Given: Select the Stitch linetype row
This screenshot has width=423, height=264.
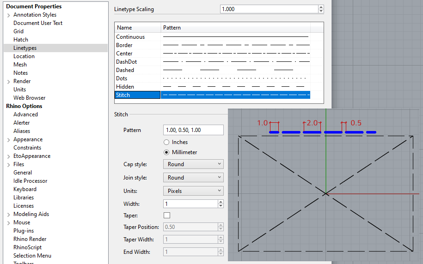Looking at the screenshot, I should (x=212, y=95).
